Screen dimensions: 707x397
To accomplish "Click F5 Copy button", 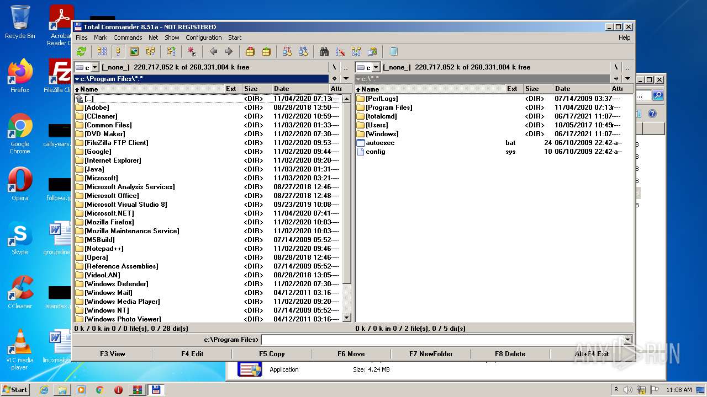I will tap(272, 354).
